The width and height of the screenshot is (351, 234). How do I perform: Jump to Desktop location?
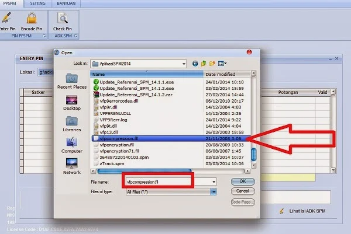coord(72,103)
